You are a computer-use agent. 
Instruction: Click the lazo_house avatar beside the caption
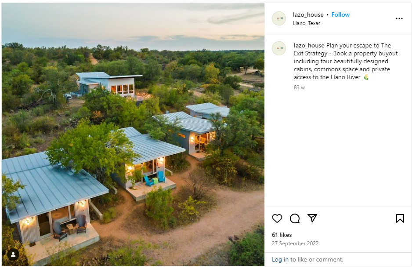point(279,48)
